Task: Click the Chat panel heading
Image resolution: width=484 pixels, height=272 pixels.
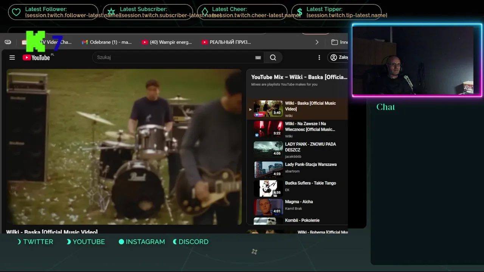Action: point(386,107)
